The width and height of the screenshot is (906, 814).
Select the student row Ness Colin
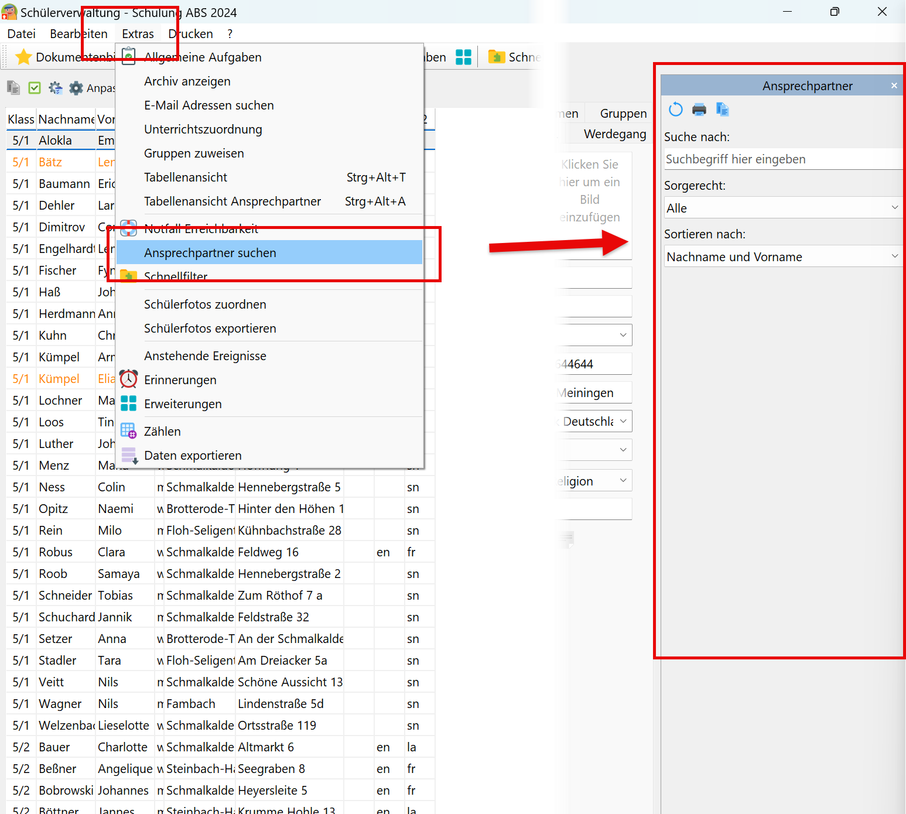(x=220, y=487)
